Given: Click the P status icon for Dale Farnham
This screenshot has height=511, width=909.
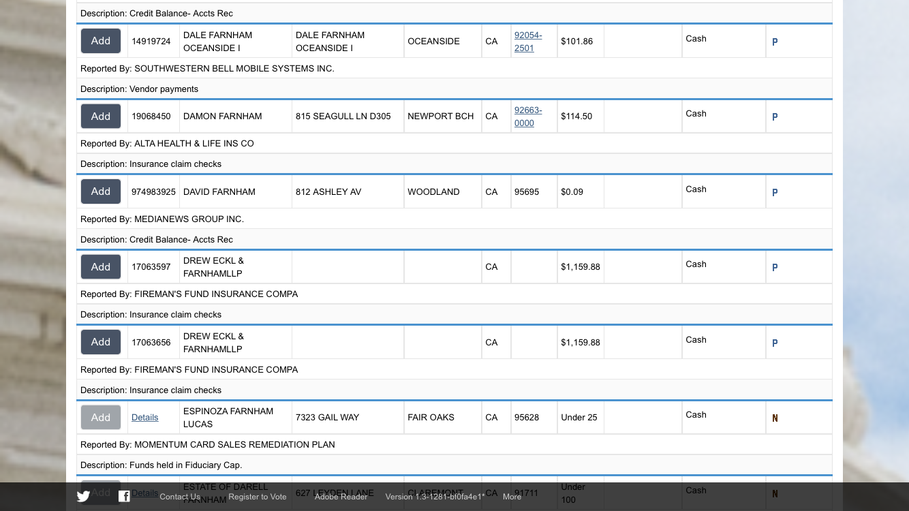Looking at the screenshot, I should click(775, 42).
